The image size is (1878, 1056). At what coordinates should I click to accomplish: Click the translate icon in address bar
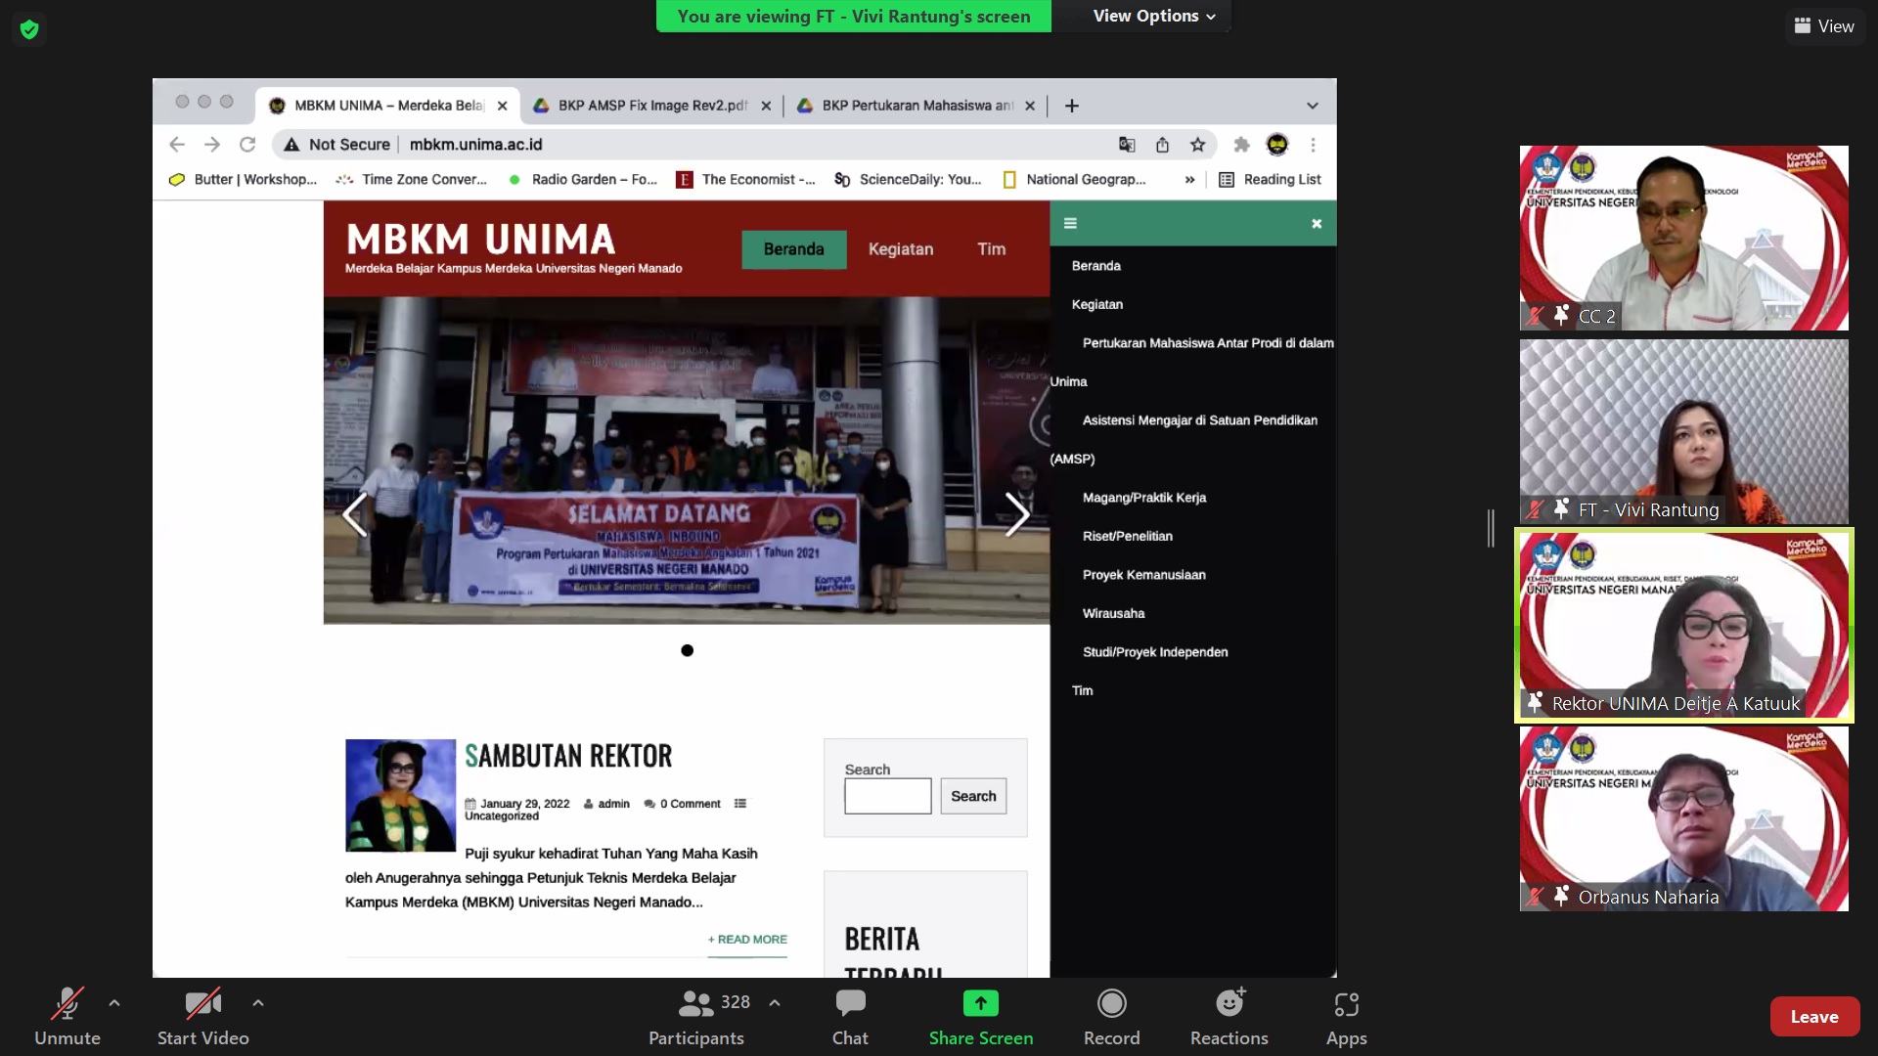point(1127,145)
